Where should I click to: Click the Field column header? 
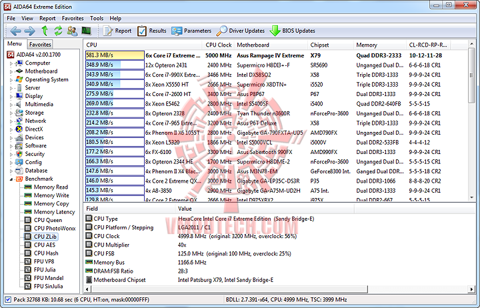tap(129, 209)
